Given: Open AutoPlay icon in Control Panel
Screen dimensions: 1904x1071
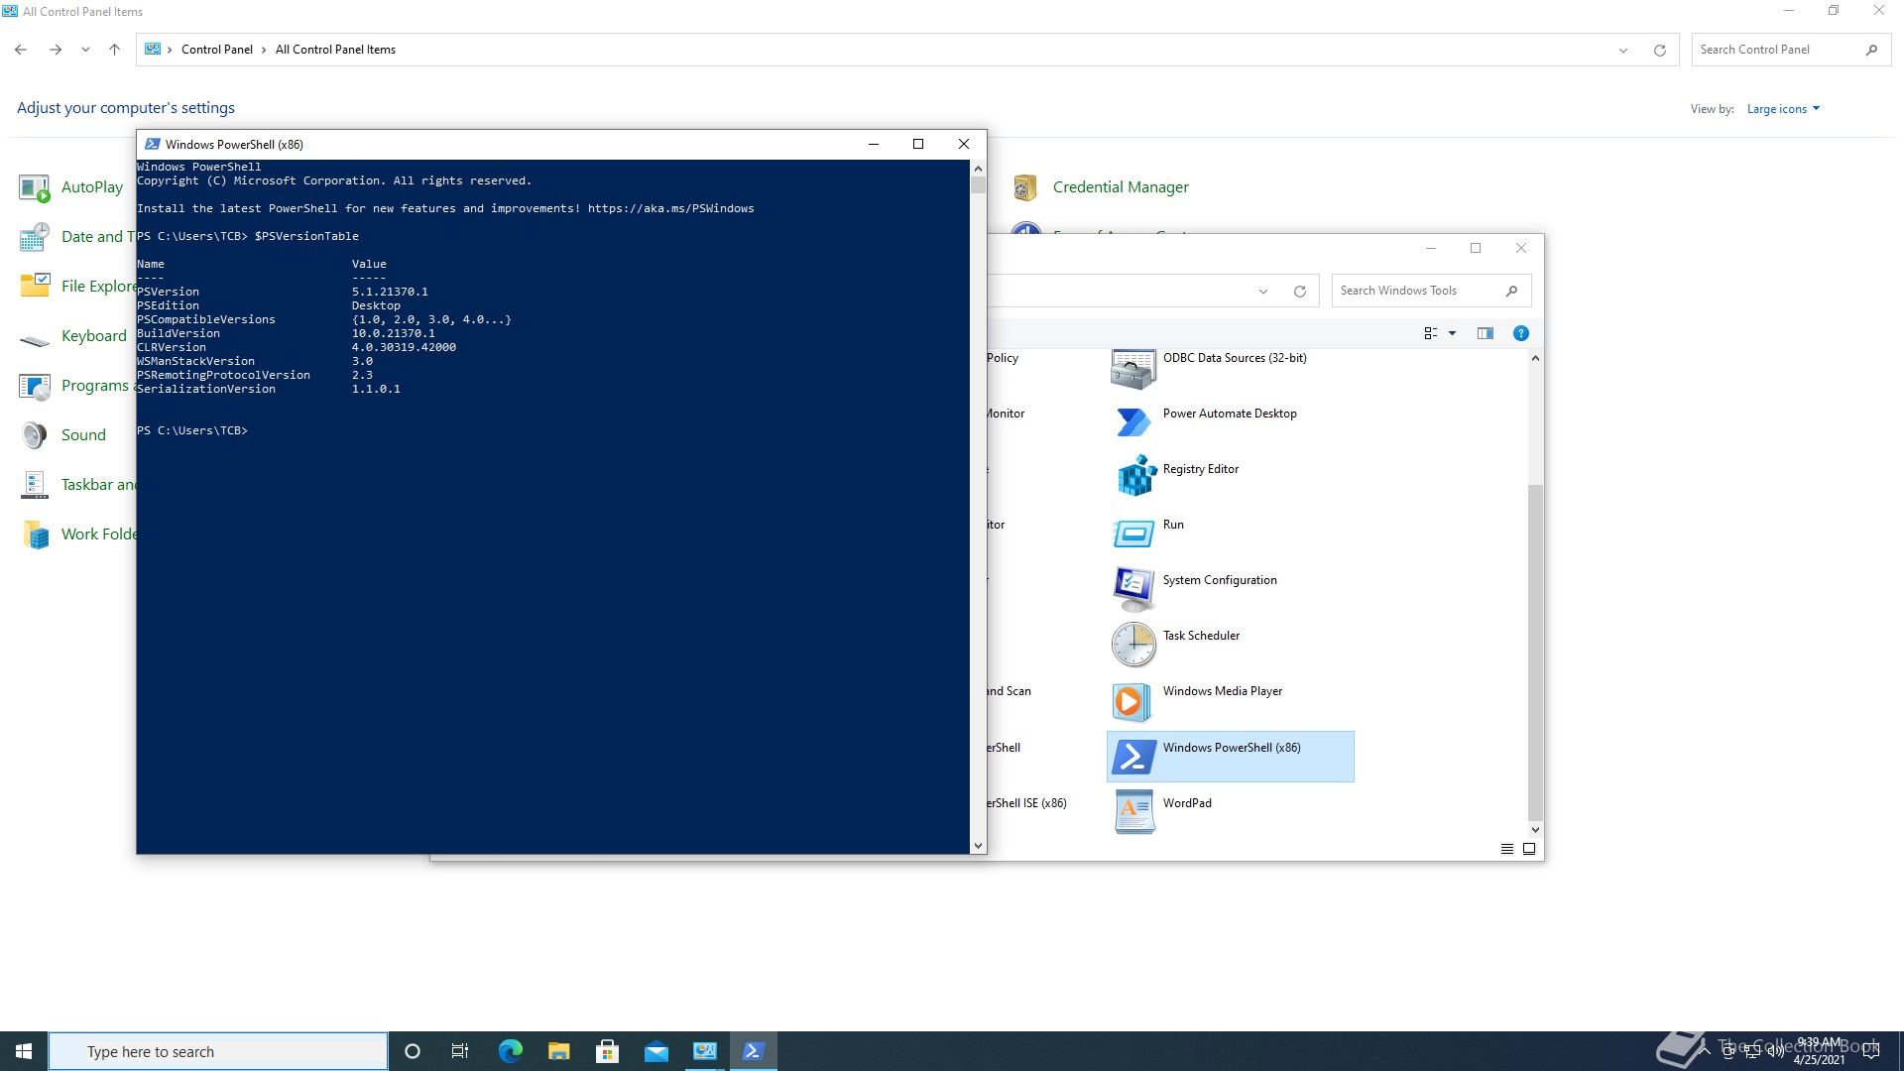Looking at the screenshot, I should (x=35, y=187).
